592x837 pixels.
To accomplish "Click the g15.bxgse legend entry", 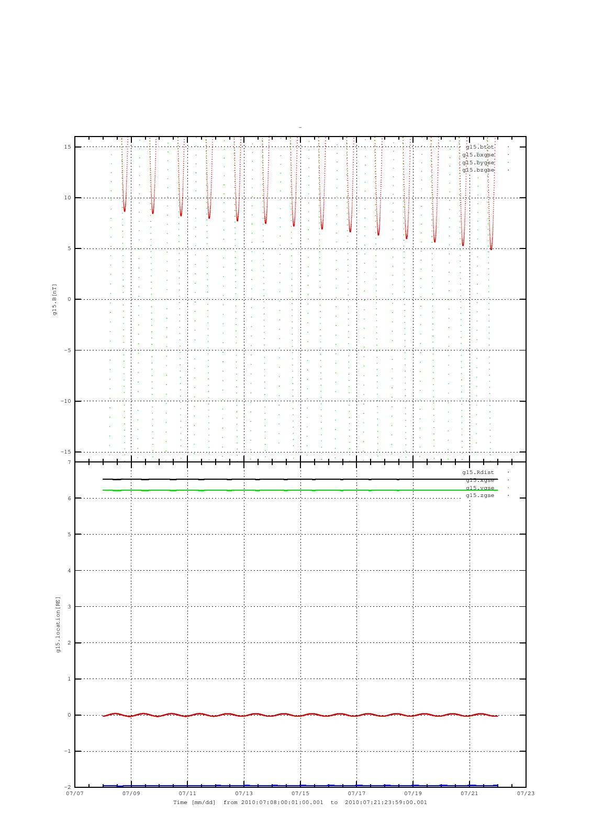I will (478, 155).
